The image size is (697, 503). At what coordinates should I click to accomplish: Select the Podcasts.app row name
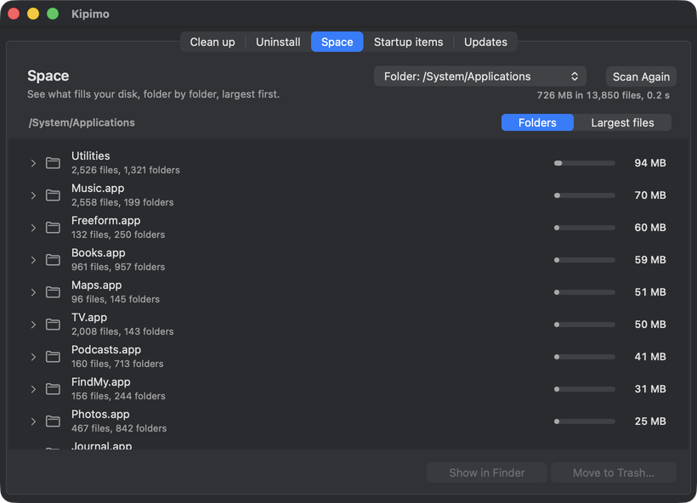click(106, 350)
